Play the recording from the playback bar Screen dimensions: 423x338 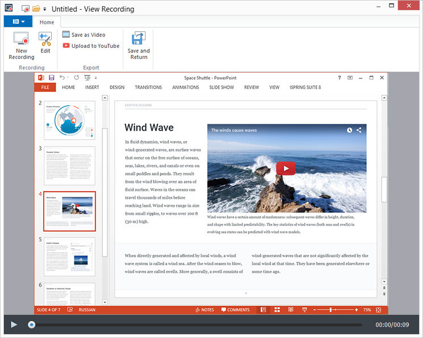[14, 324]
